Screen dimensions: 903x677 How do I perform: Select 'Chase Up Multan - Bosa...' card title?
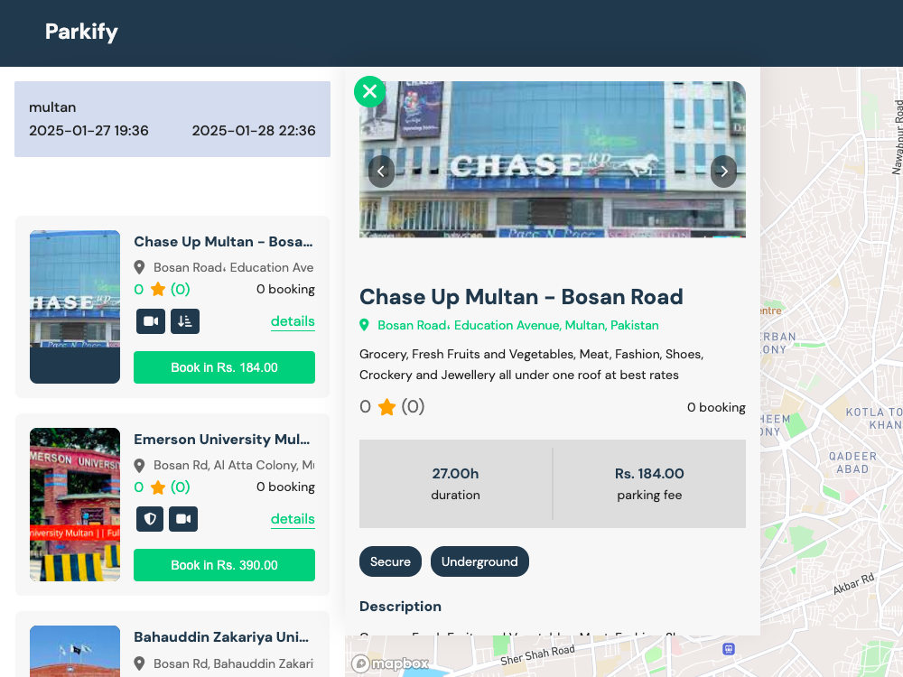pyautogui.click(x=223, y=242)
